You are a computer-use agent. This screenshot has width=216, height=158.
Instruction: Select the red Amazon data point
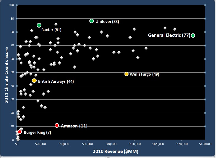57,125
